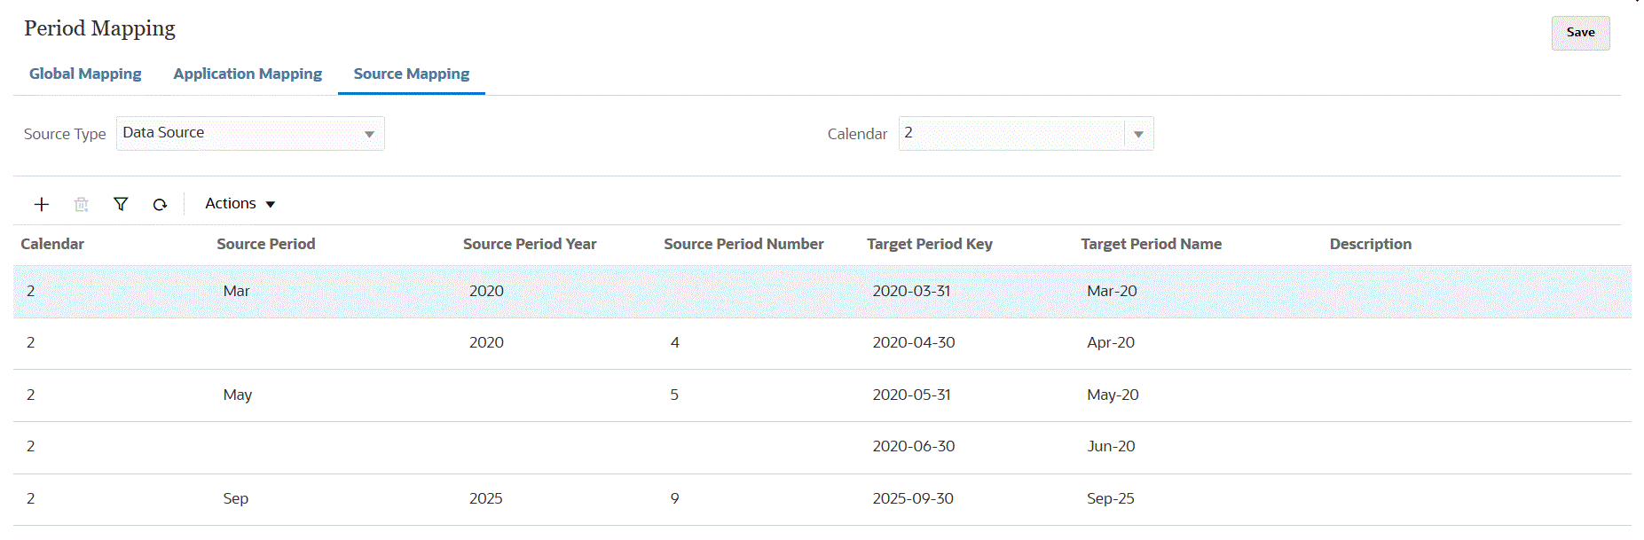Switch to the Global Mapping tab
This screenshot has height=540, width=1644.
pos(85,74)
